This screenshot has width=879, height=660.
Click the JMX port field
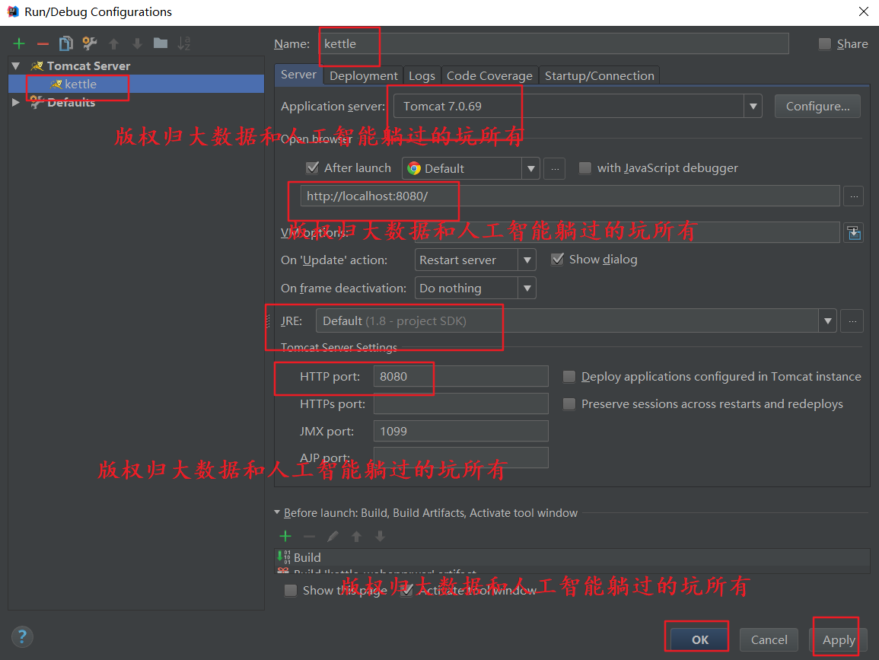click(x=460, y=431)
